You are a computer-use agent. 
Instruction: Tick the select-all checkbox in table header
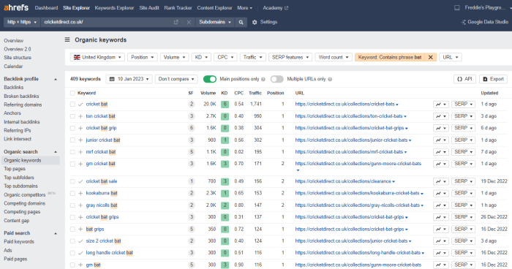pos(72,93)
